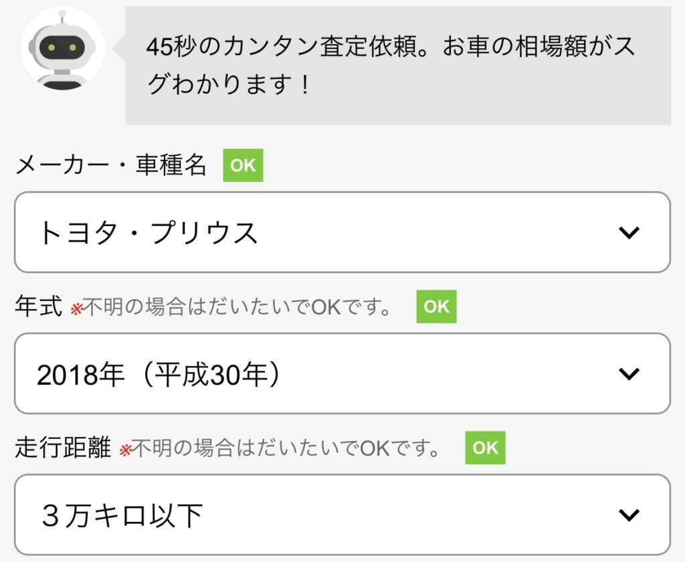The height and width of the screenshot is (562, 685).
Task: Select the トヨタ・プリウス text in dropdown
Action: pos(148,232)
